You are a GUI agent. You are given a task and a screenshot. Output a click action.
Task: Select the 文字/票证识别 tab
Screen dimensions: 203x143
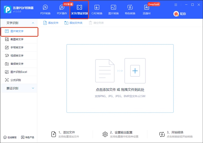click(79, 10)
